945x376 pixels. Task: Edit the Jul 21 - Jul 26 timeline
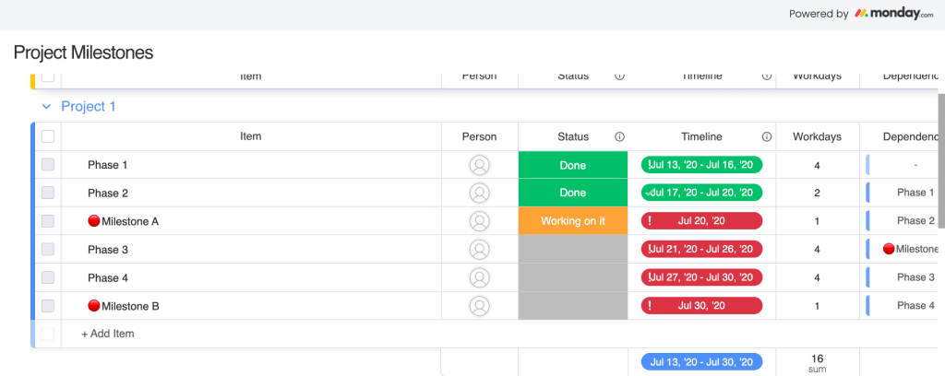point(701,249)
